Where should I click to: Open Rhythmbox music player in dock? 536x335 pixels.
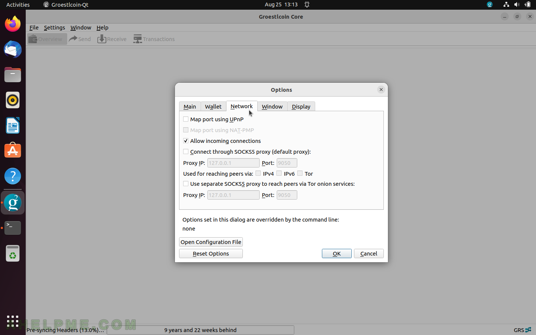[13, 100]
